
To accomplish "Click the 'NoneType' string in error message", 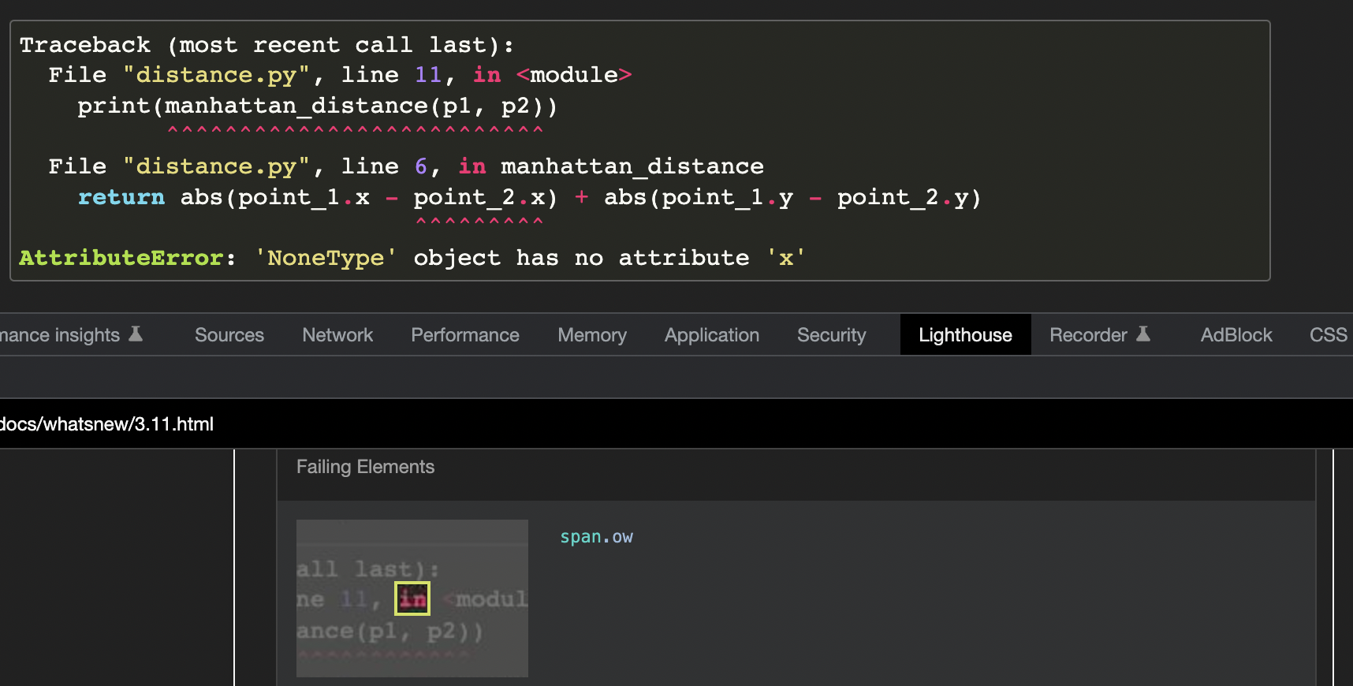I will [x=326, y=258].
